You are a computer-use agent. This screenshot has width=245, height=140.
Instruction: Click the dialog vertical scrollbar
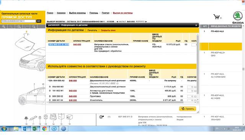(198, 65)
